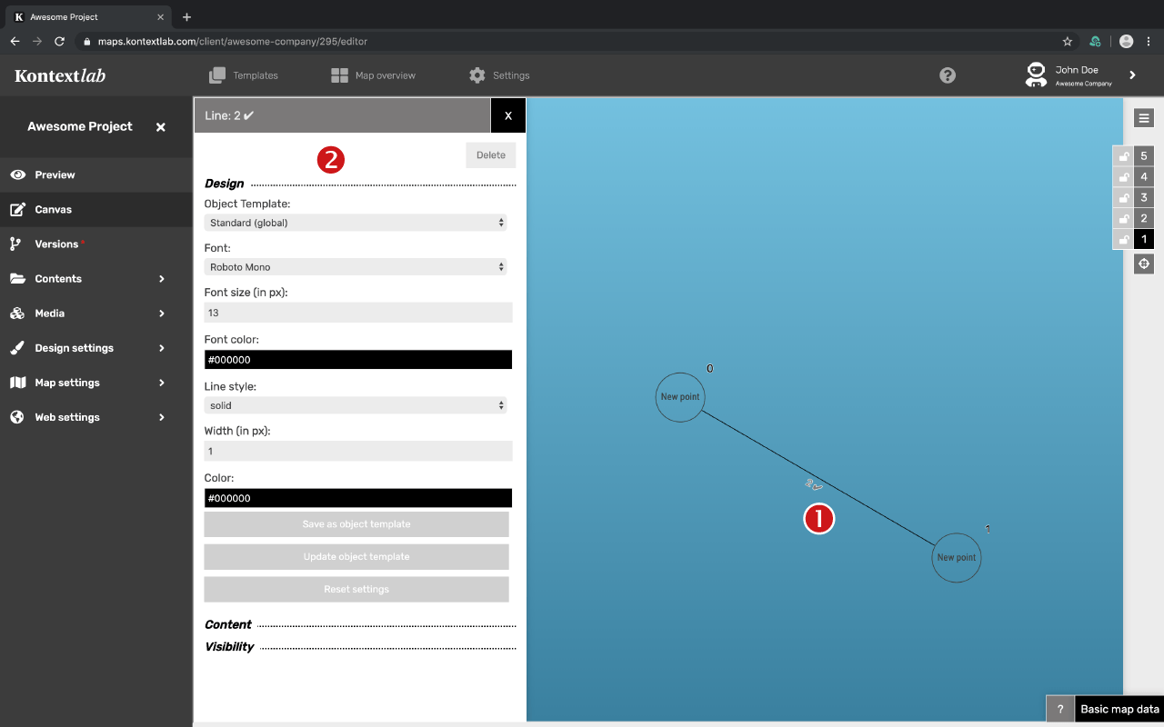Open the hamburger menu on the canvas
Viewport: 1164px width, 727px height.
[1144, 117]
